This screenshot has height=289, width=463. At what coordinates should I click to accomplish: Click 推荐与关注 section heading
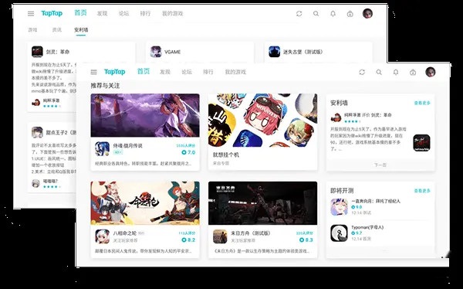point(105,86)
